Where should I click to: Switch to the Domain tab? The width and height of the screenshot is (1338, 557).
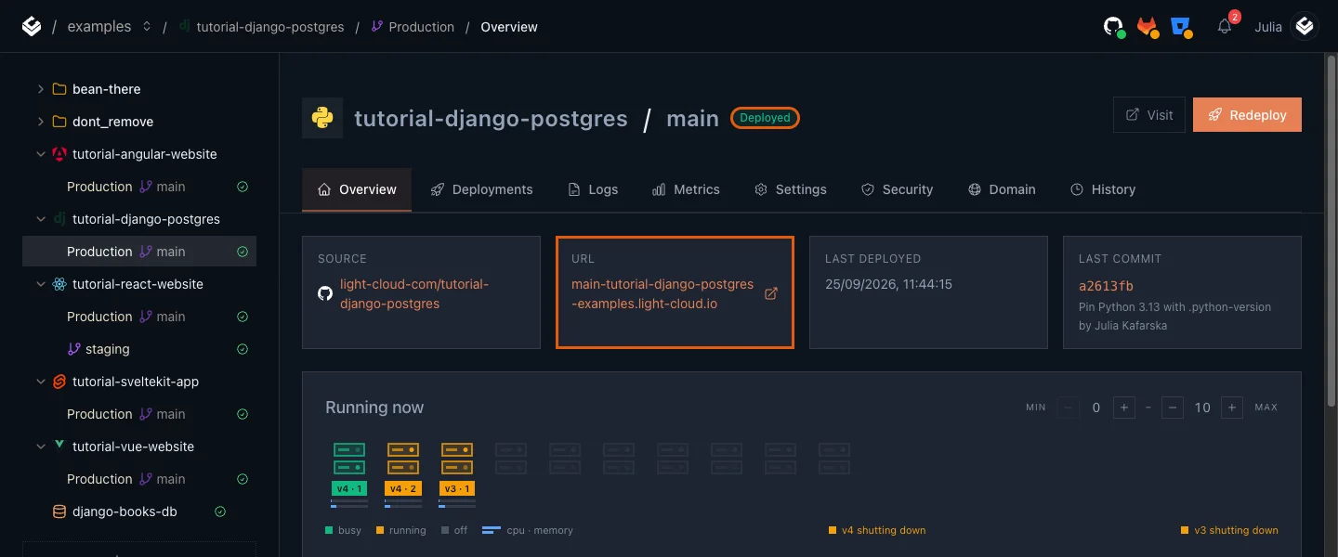tap(1002, 189)
